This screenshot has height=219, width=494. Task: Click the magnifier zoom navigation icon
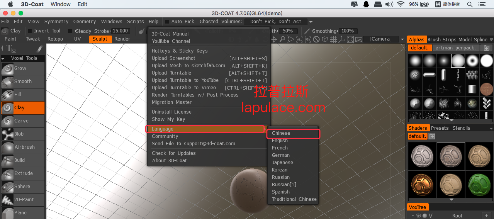pyautogui.click(x=282, y=39)
